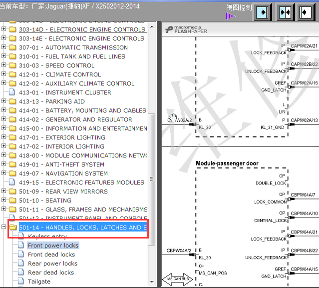The image size is (319, 288).
Task: Open 419-07 Navigation System folder
Action: [x=63, y=173]
